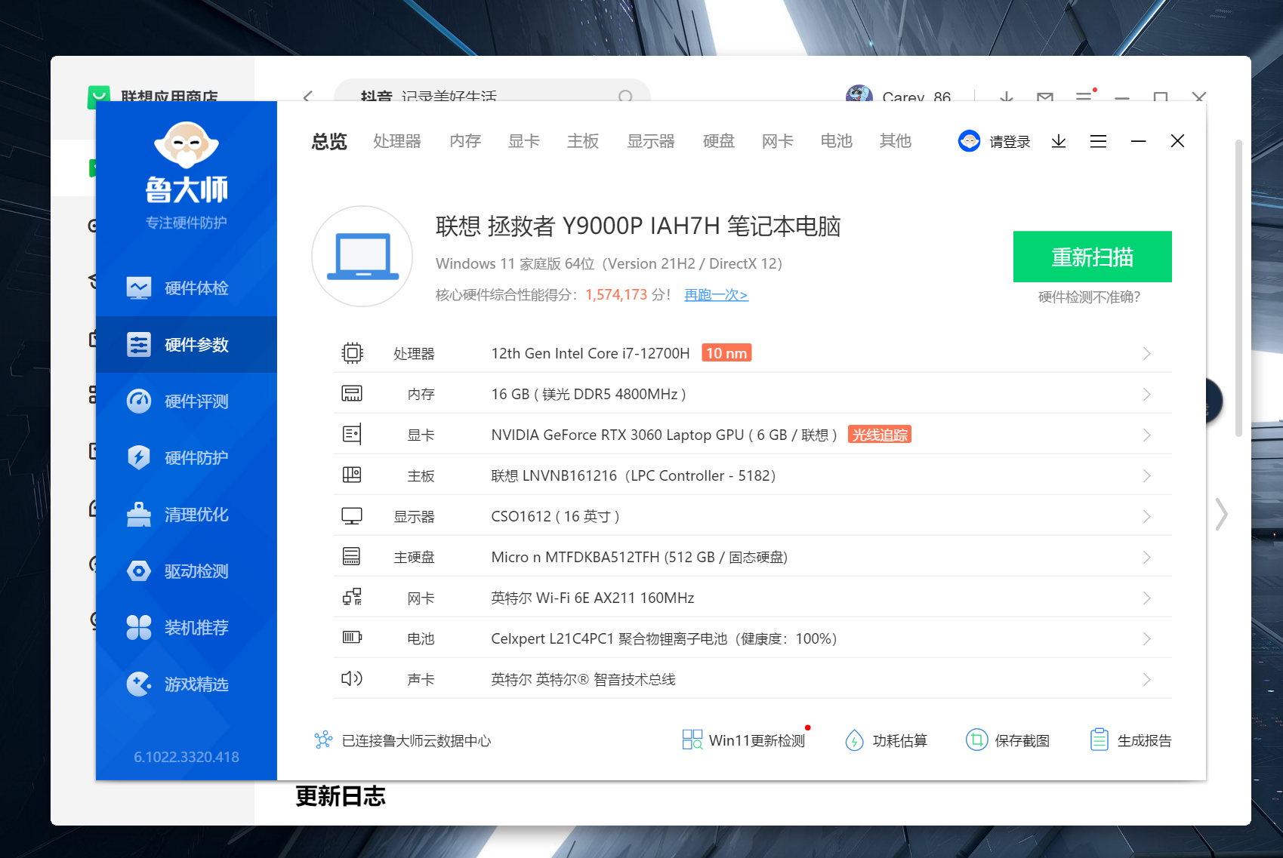Click the cloud data center icon
The image size is (1283, 858).
[323, 740]
